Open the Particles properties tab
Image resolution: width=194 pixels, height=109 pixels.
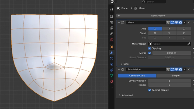(x=112, y=58)
